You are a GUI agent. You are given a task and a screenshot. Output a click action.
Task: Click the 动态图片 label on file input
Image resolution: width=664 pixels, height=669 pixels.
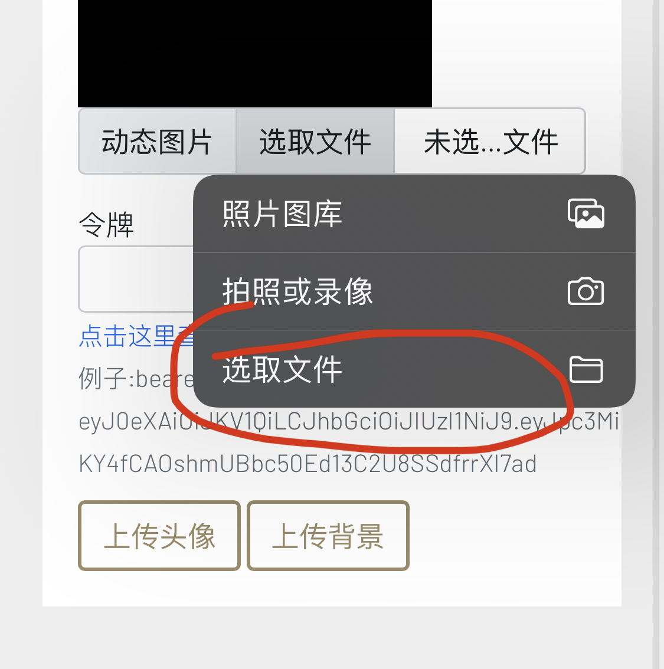(157, 141)
